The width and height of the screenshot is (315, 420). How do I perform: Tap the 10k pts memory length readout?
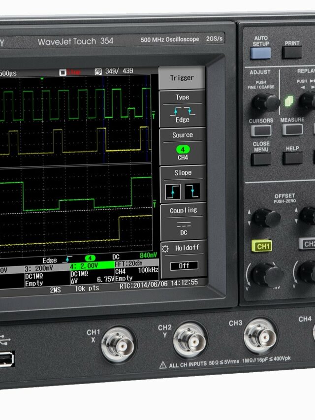[87, 289]
